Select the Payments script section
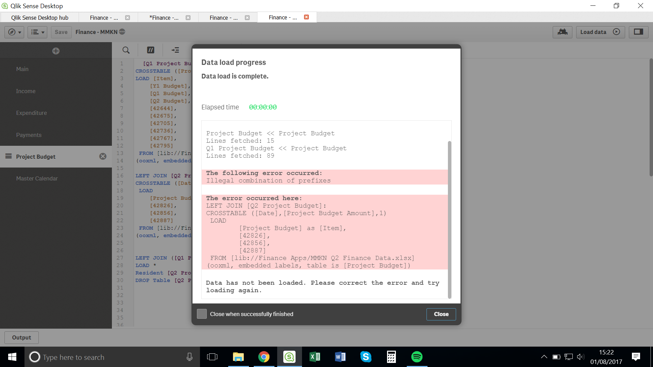This screenshot has height=367, width=653. point(56,135)
